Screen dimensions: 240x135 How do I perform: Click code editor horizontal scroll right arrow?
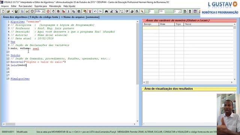pyautogui.click(x=135, y=124)
